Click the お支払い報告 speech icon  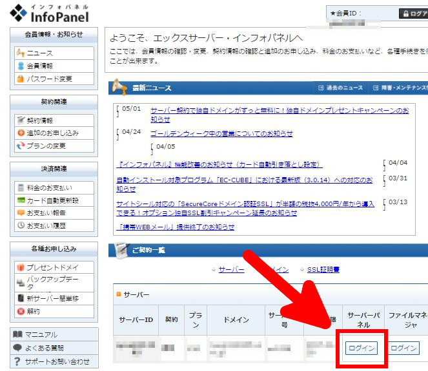[21, 213]
